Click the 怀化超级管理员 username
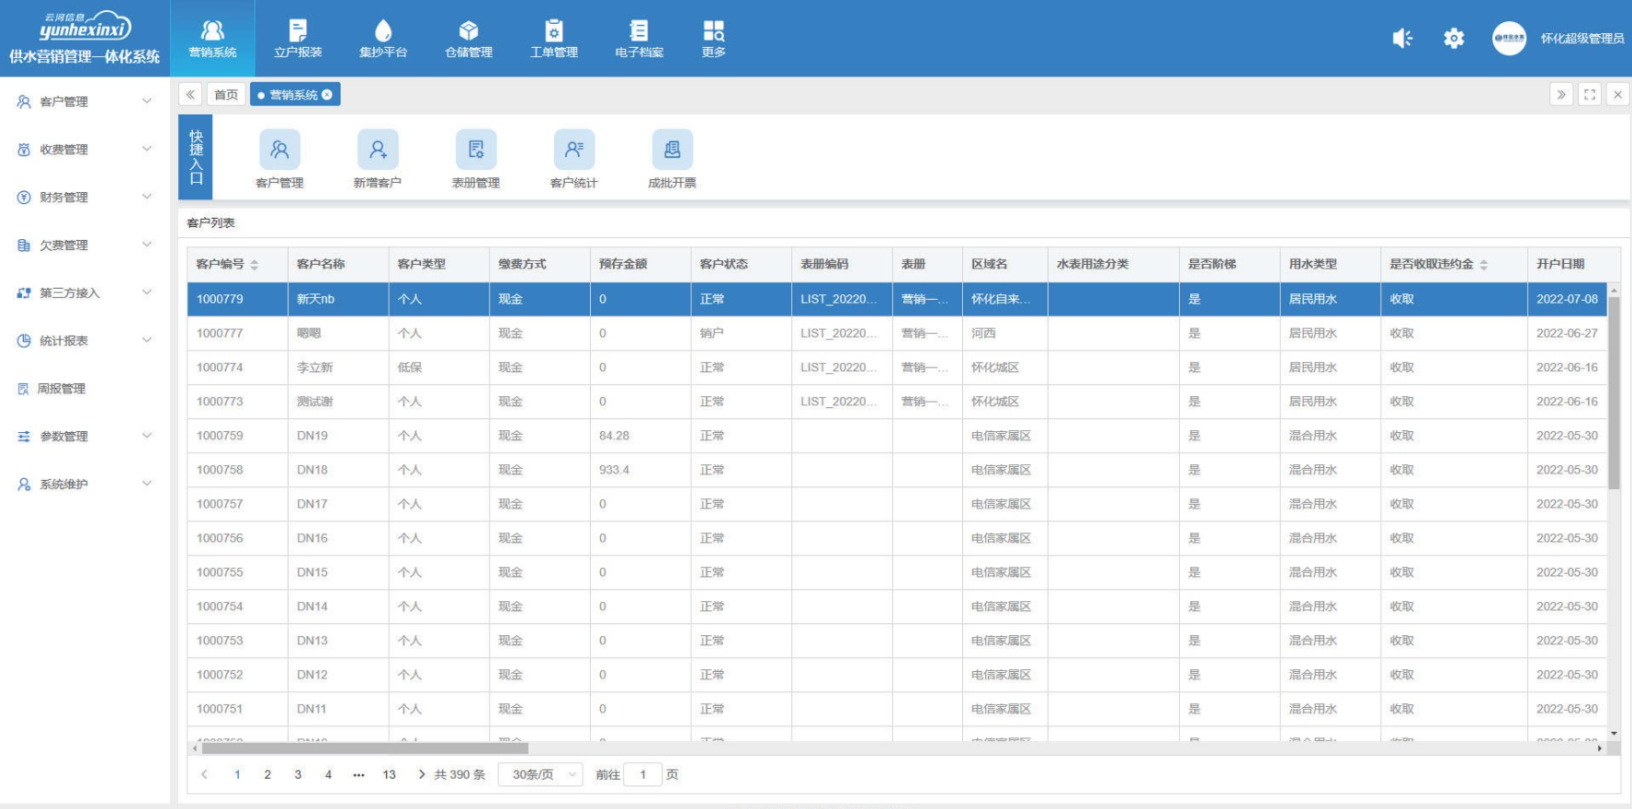This screenshot has height=809, width=1632. point(1582,39)
